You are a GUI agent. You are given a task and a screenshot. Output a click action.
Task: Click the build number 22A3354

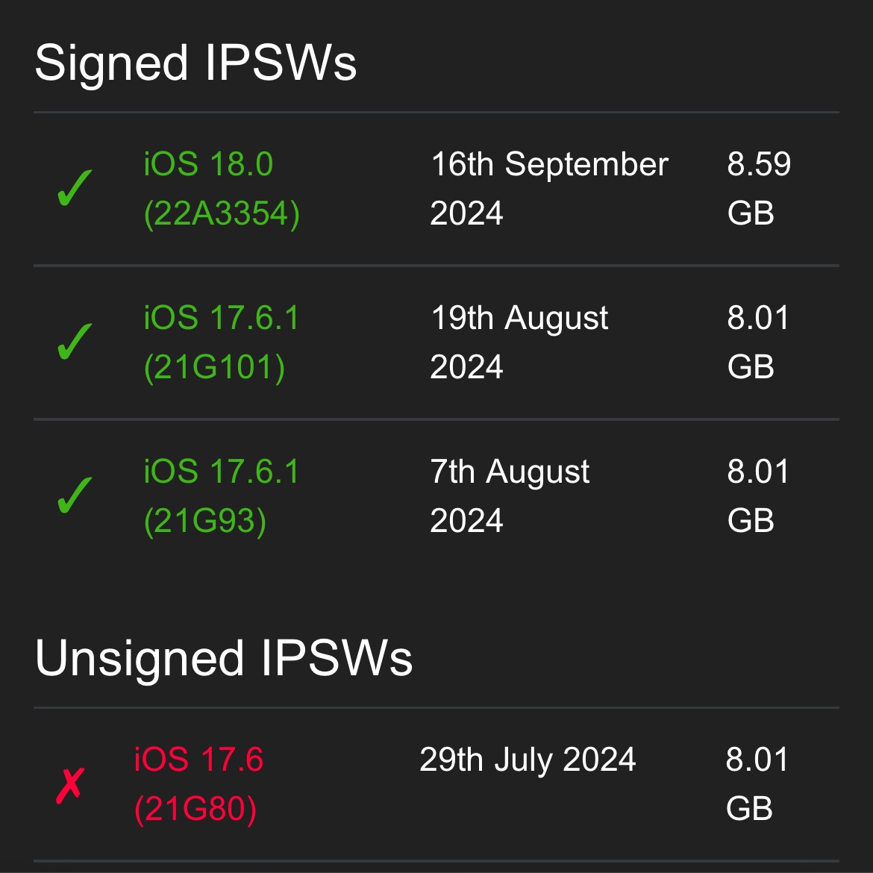tap(222, 214)
